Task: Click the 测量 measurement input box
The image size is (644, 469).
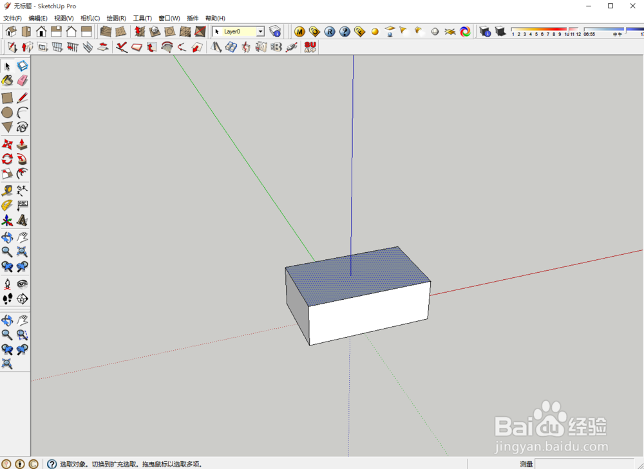Action: coord(585,464)
